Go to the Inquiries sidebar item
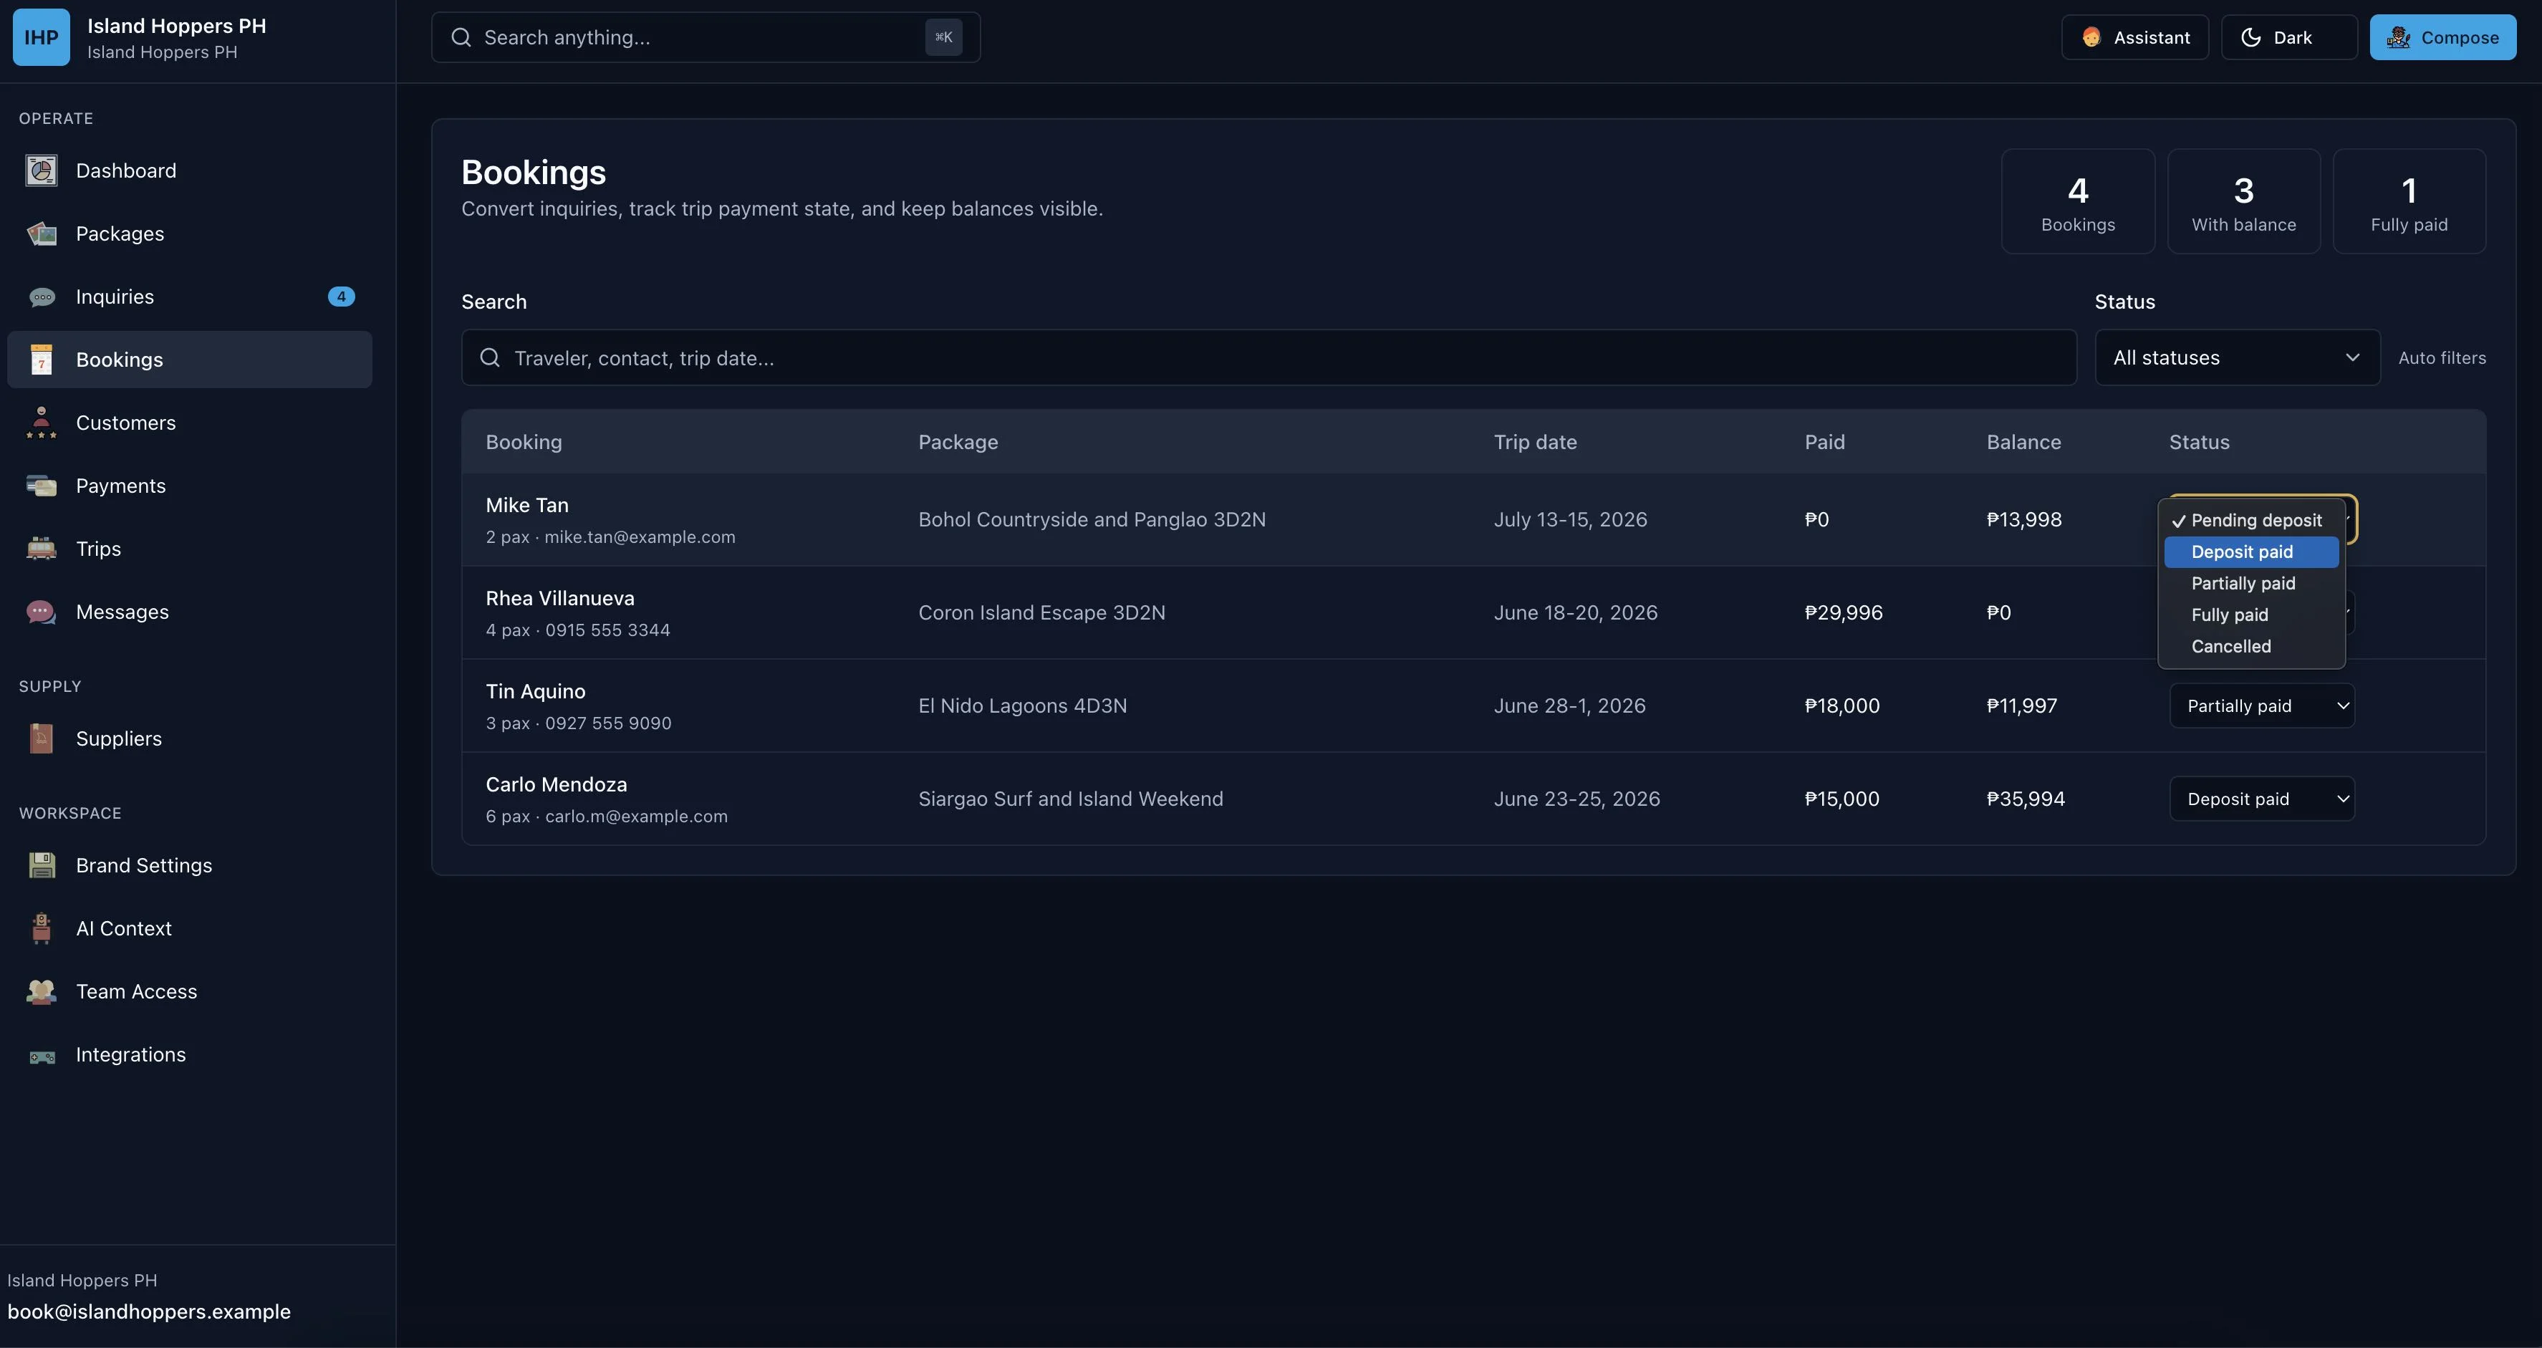 pyautogui.click(x=190, y=297)
